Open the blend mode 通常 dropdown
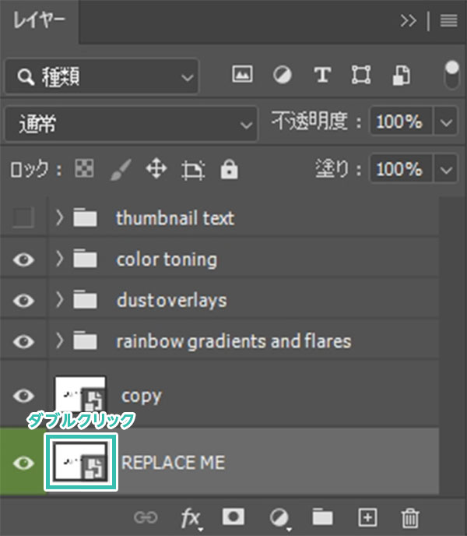The width and height of the screenshot is (467, 536). (x=132, y=123)
